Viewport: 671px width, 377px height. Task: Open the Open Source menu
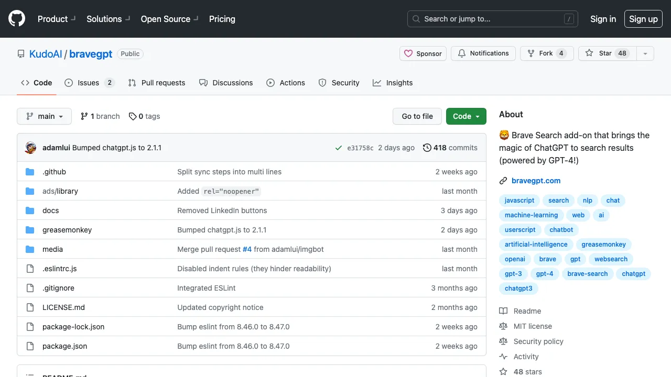169,19
